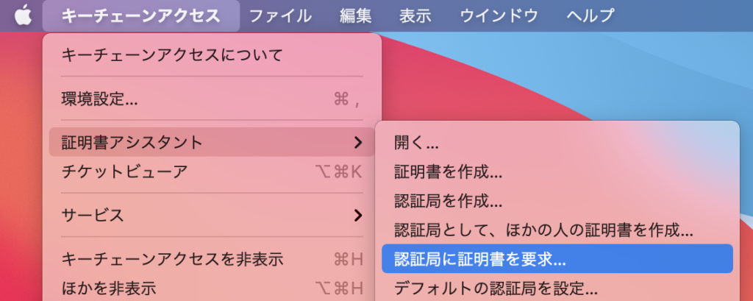Expand the サービス submenu arrow
This screenshot has width=753, height=301.
pyautogui.click(x=358, y=216)
